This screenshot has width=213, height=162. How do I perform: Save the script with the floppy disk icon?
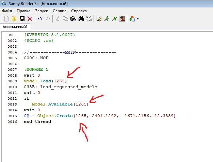[22, 19]
